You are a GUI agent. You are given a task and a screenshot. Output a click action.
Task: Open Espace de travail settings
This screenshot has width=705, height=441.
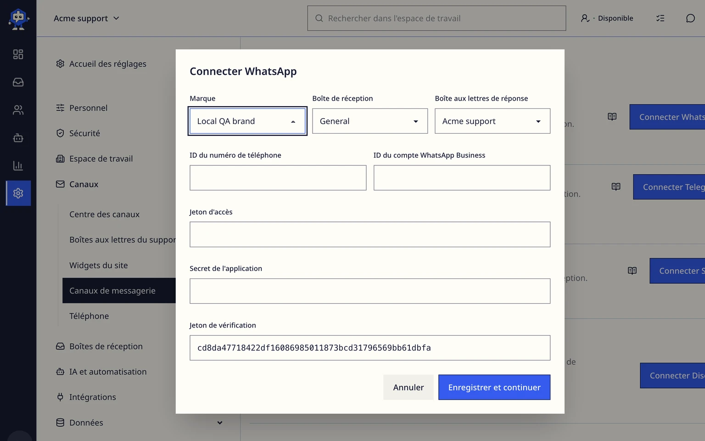(x=94, y=159)
